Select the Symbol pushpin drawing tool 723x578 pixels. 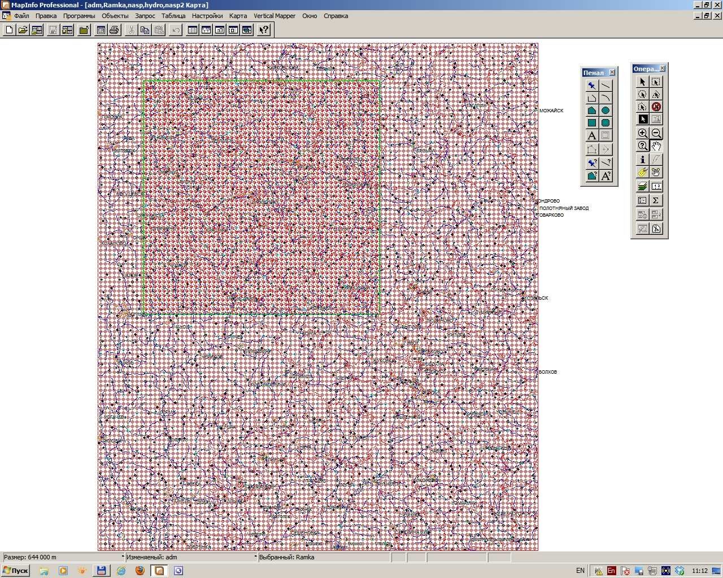[x=592, y=86]
